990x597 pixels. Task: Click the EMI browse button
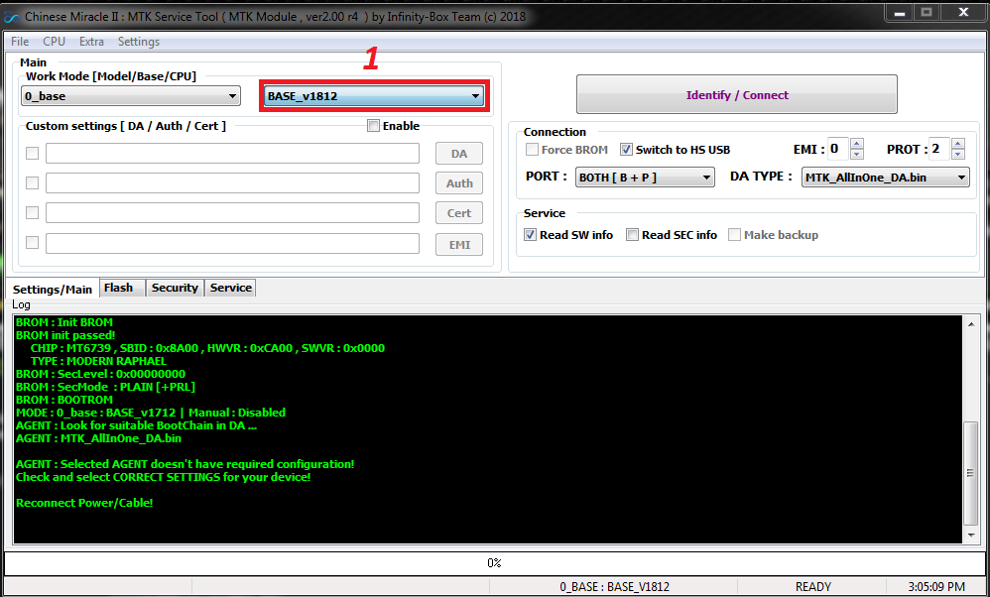pos(459,244)
